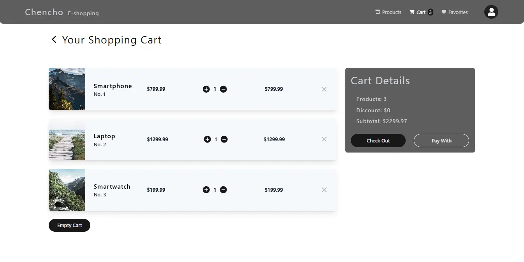
Task: Select Products in the navigation bar
Action: [x=391, y=12]
